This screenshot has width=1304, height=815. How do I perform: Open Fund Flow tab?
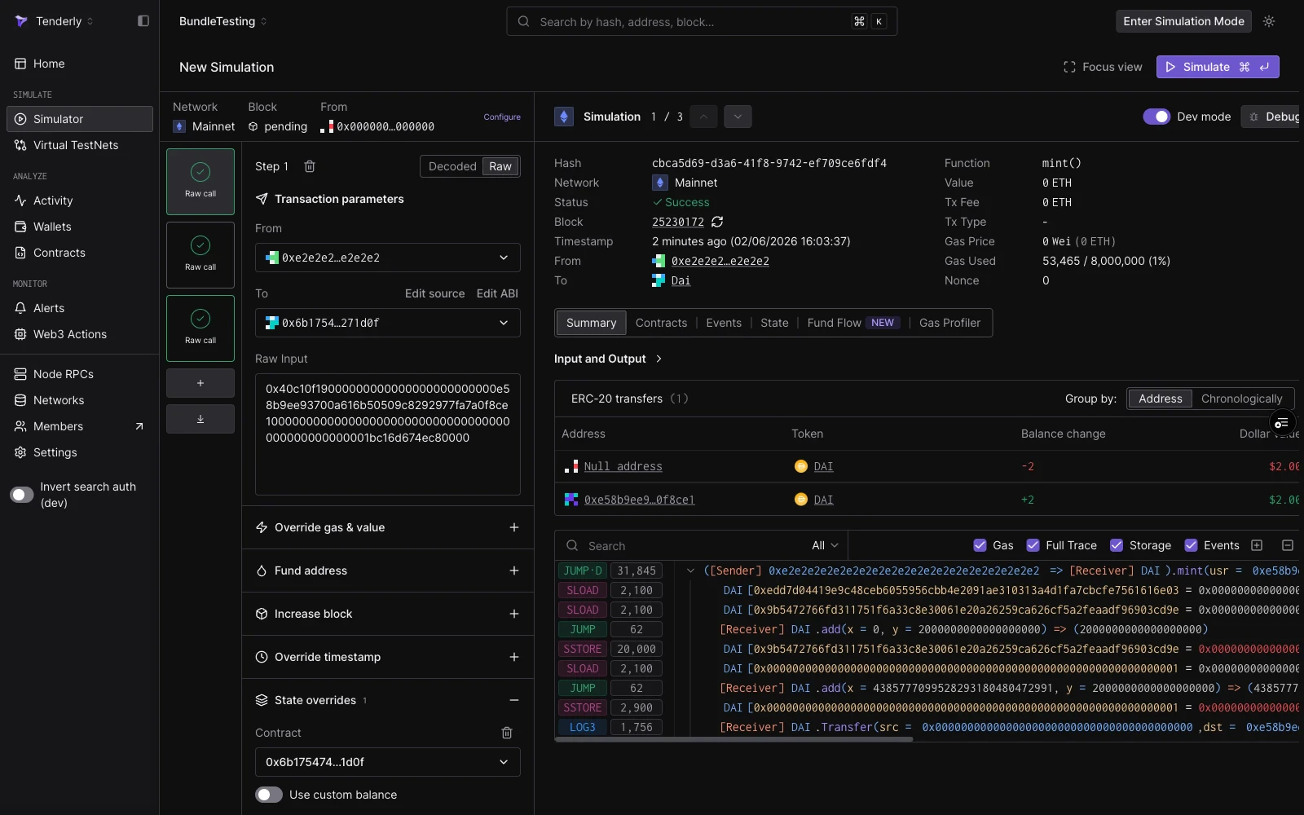852,323
